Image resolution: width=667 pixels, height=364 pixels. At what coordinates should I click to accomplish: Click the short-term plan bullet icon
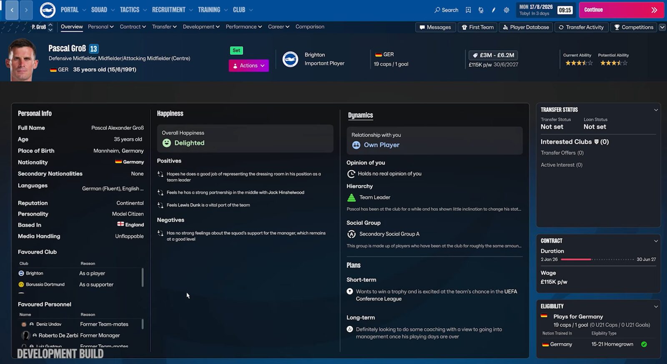[x=350, y=292]
